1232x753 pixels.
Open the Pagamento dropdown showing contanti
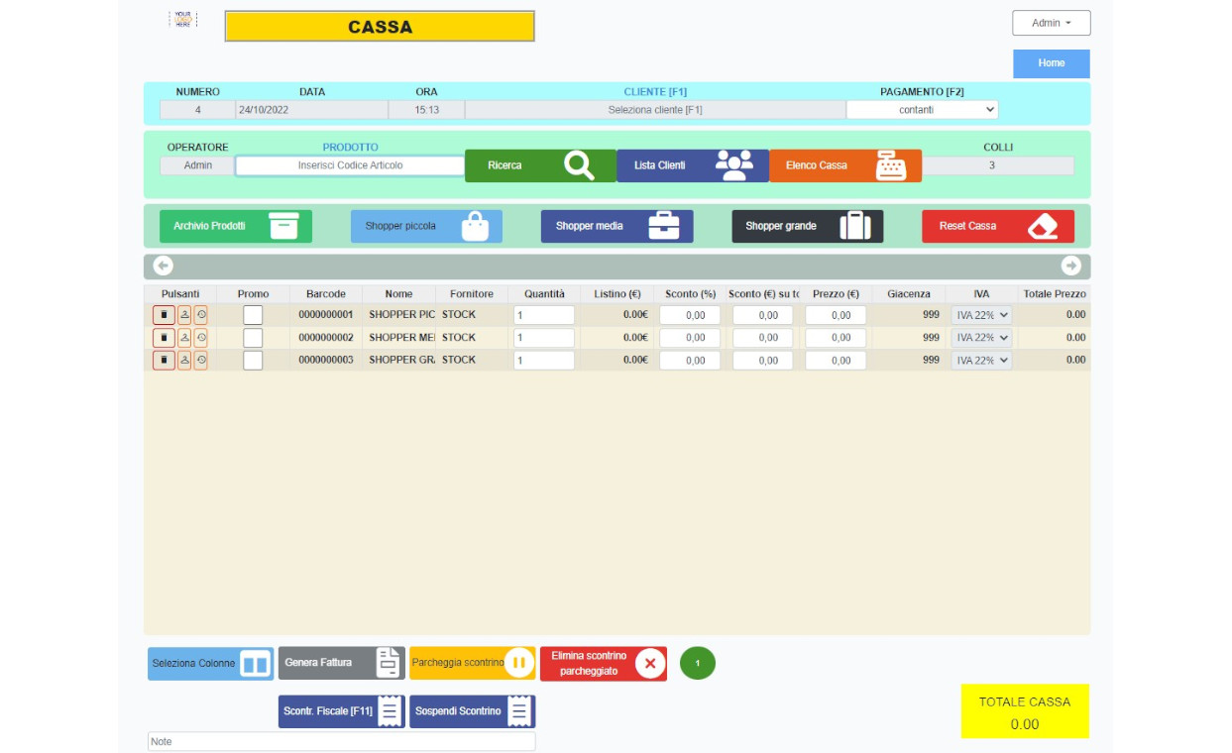click(922, 110)
